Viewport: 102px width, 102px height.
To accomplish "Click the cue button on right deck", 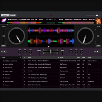I will pos(95,52).
